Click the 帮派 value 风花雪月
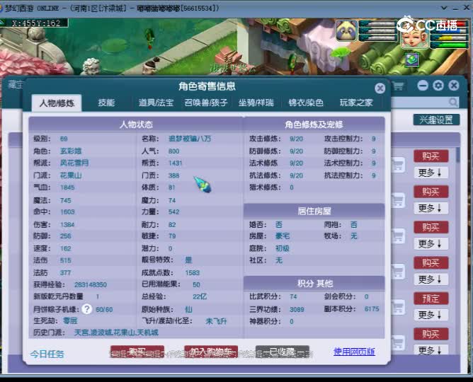 pyautogui.click(x=74, y=163)
